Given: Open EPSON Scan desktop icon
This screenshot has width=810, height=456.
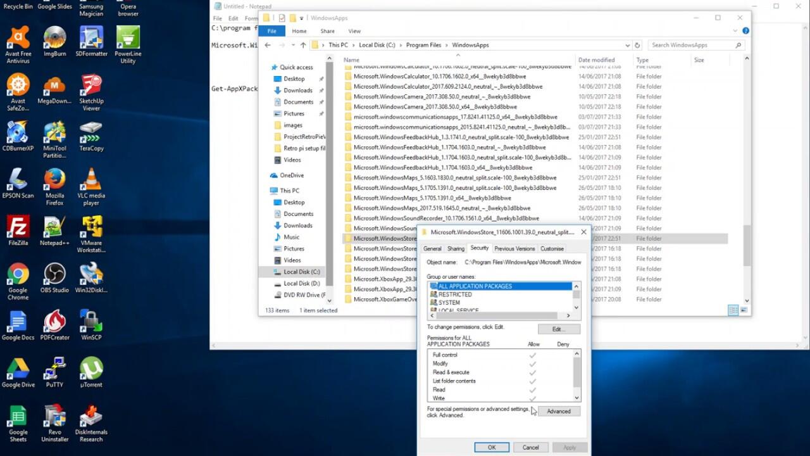Looking at the screenshot, I should (x=18, y=184).
